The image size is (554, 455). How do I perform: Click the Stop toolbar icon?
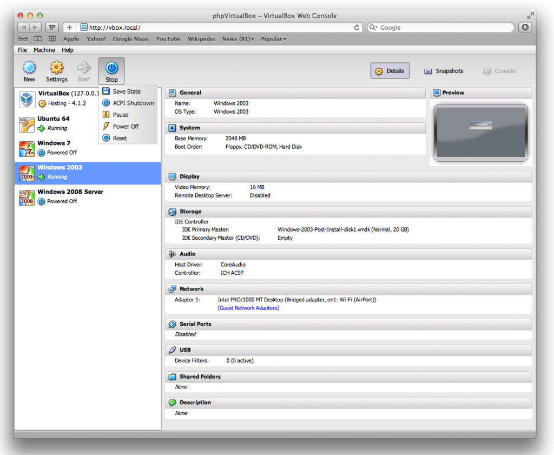pos(111,70)
